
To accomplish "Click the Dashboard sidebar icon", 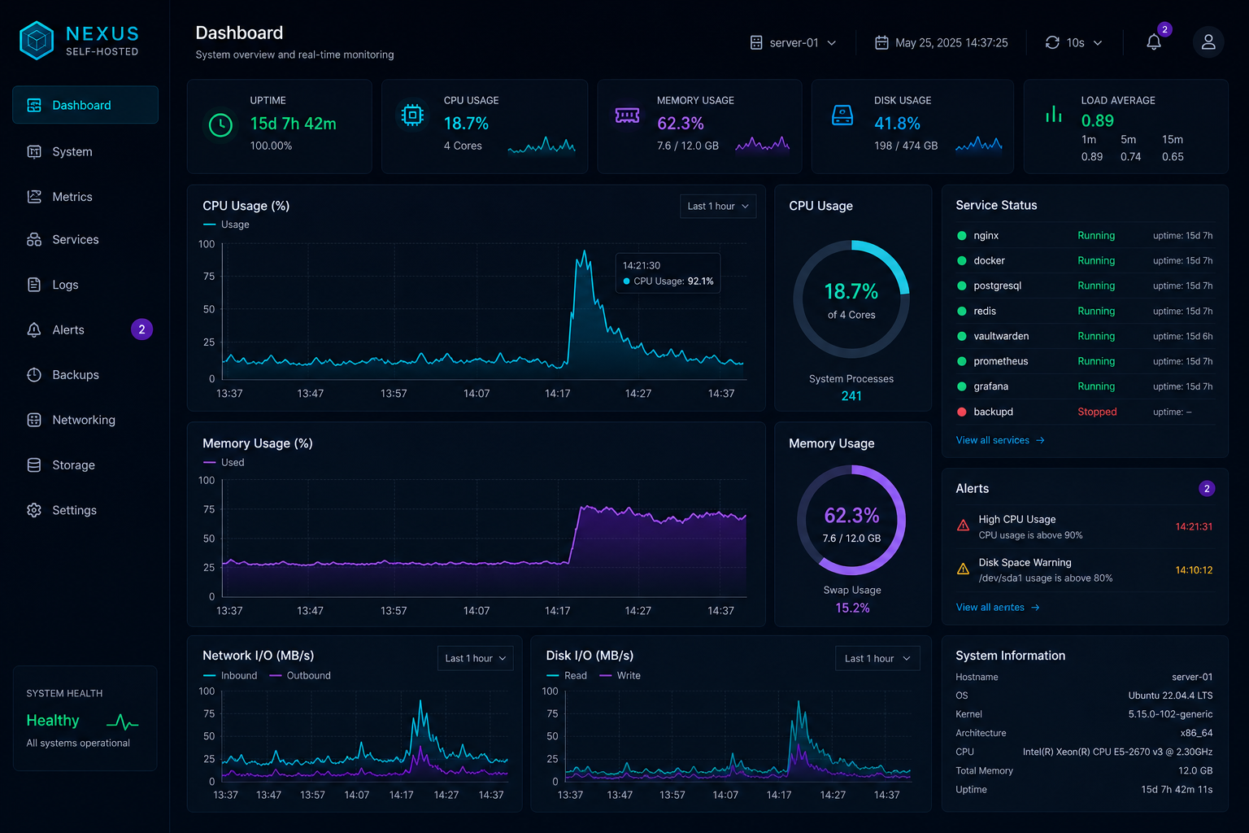I will (x=34, y=105).
